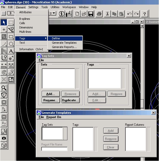
Task: Open Report On menu in Generate Templates
Action: [x=54, y=117]
